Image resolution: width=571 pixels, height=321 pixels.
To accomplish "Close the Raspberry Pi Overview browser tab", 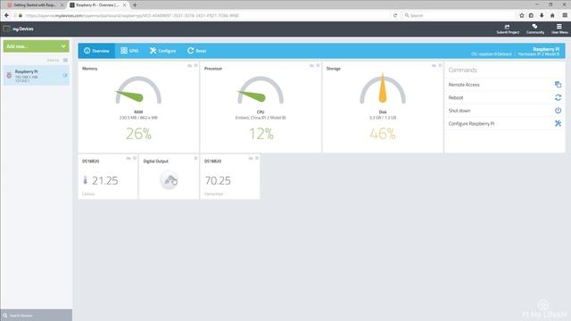I will coord(124,5).
